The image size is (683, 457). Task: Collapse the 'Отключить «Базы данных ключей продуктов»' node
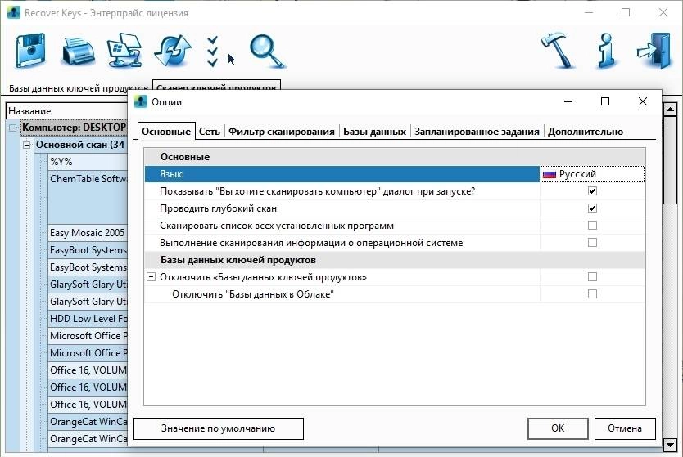[151, 277]
